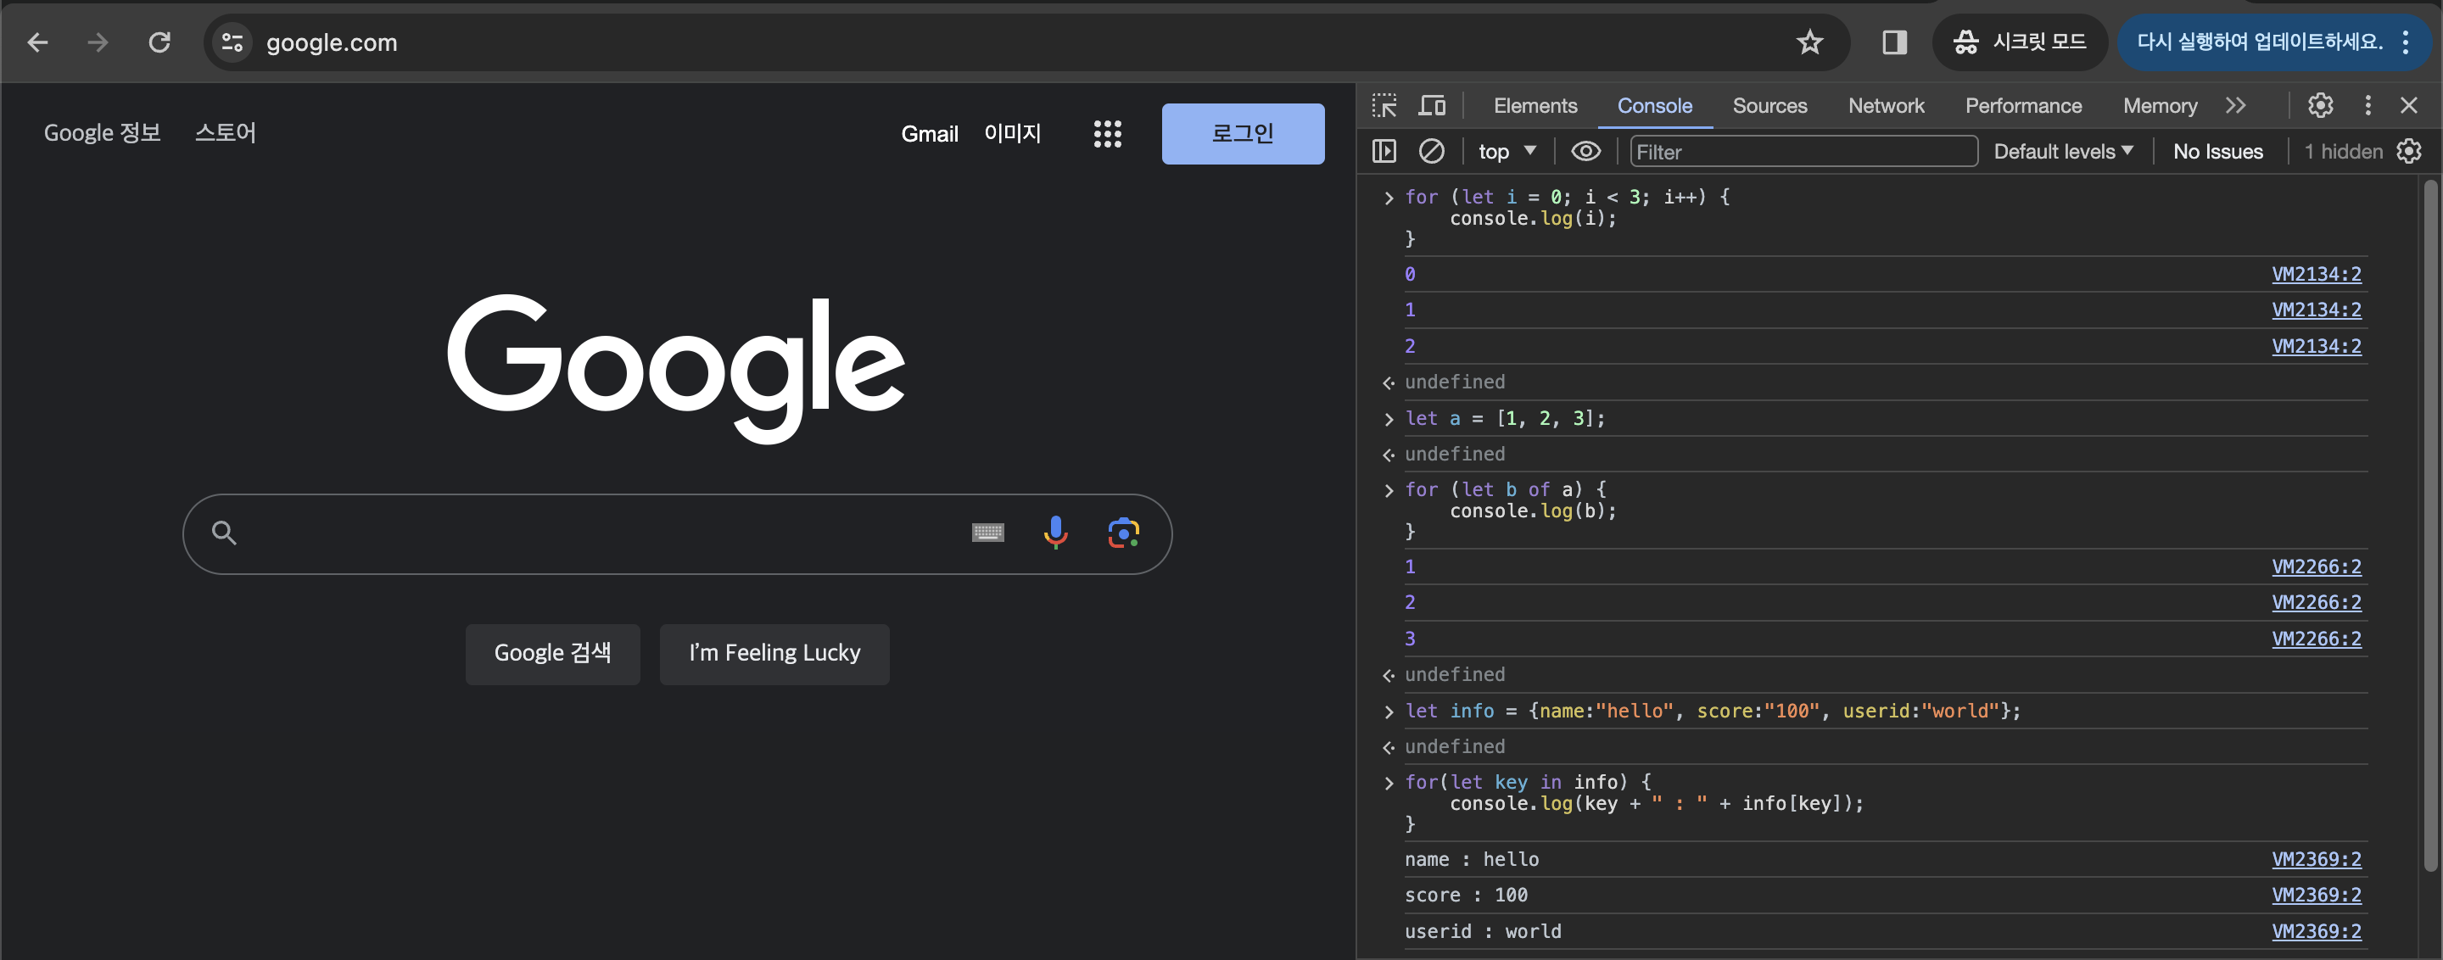Open the on-screen keyboard input tool
Screen dimensions: 2443x960
987,533
